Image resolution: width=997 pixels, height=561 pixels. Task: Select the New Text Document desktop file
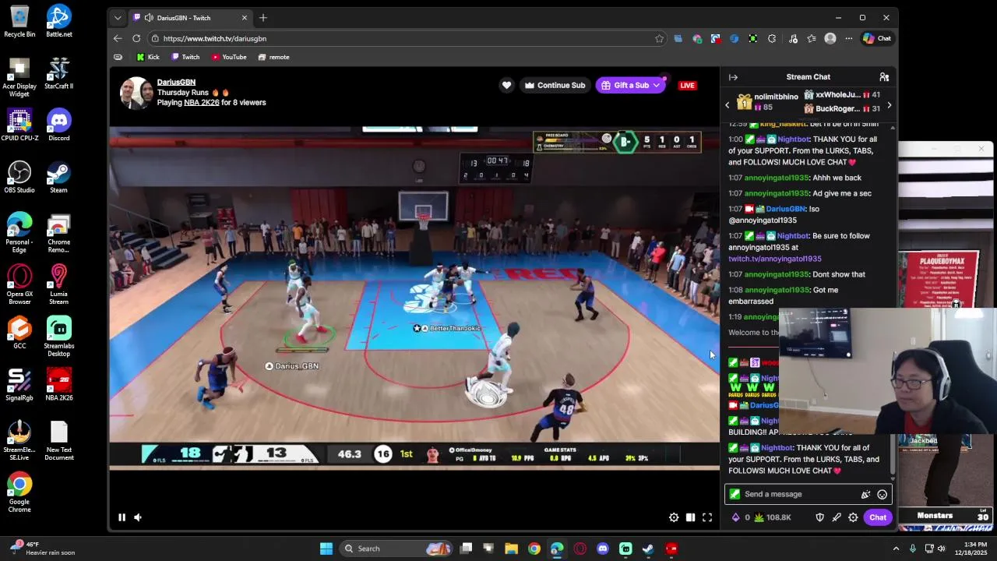coord(58,440)
